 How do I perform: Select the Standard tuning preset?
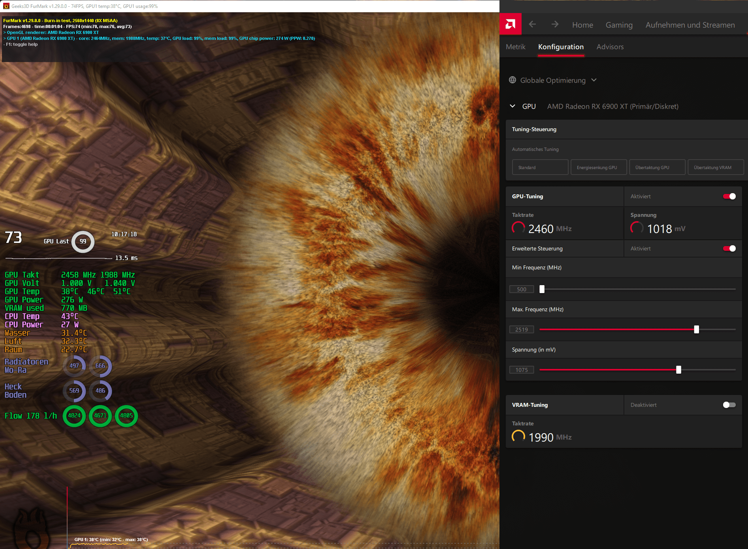(540, 167)
